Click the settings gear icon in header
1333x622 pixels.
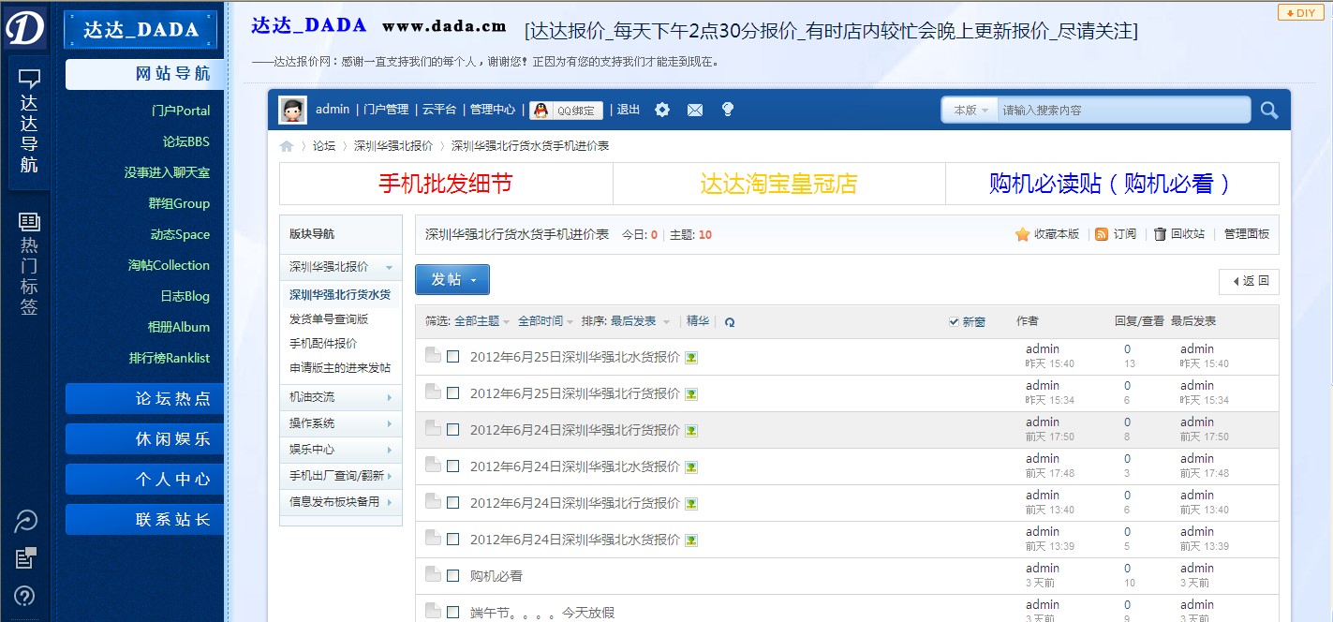point(662,110)
